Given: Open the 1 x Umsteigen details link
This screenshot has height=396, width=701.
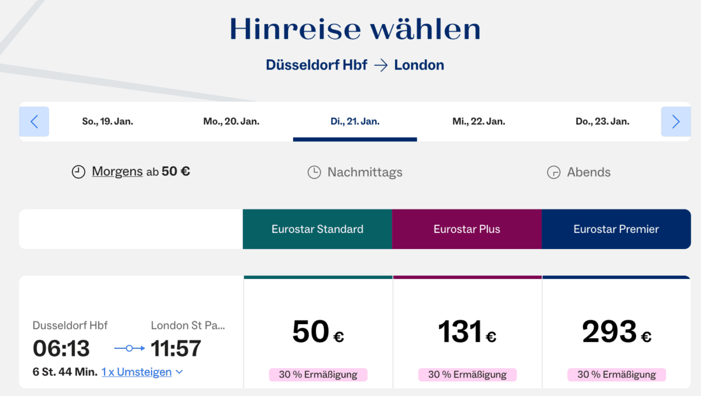Looking at the screenshot, I should click(136, 372).
